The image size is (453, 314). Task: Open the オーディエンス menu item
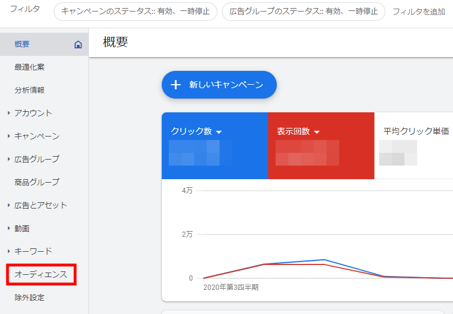[x=41, y=275]
